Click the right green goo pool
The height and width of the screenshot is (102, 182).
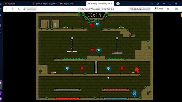115,59
